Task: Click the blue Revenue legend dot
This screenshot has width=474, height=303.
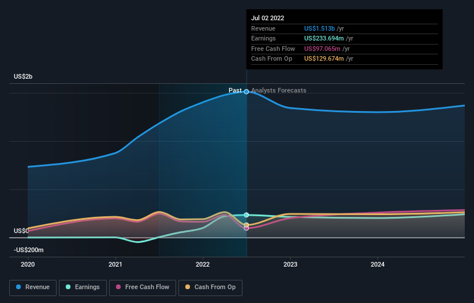Action: 18,287
